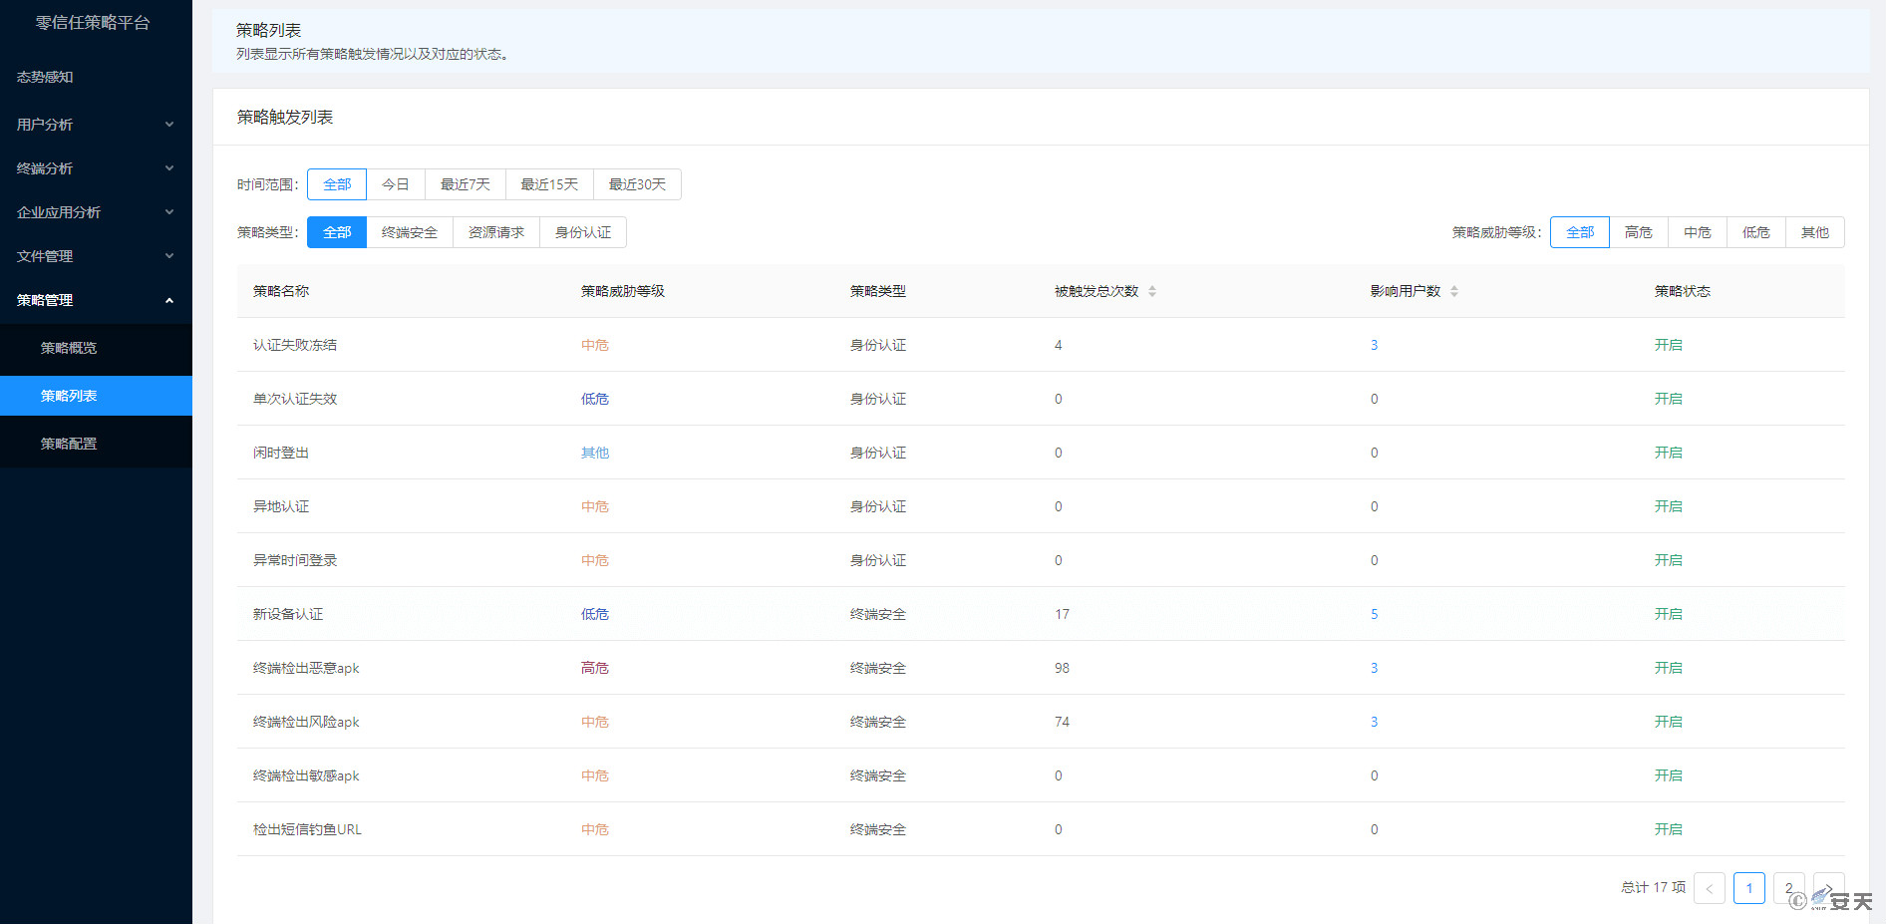This screenshot has width=1886, height=924.
Task: Click 策略名称 column header
Action: [281, 291]
